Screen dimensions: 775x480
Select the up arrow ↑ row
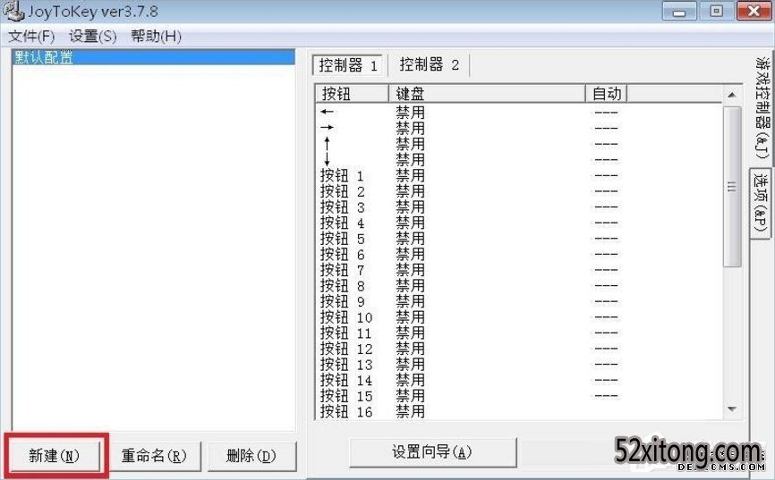518,144
